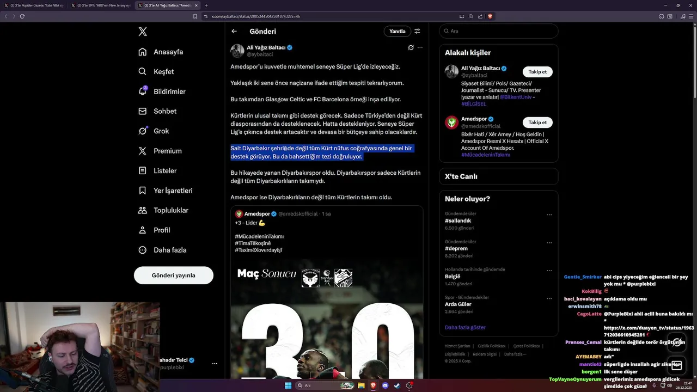Follow Ali Yağız Baltacı with Takip et
This screenshot has height=392, width=697.
[537, 72]
